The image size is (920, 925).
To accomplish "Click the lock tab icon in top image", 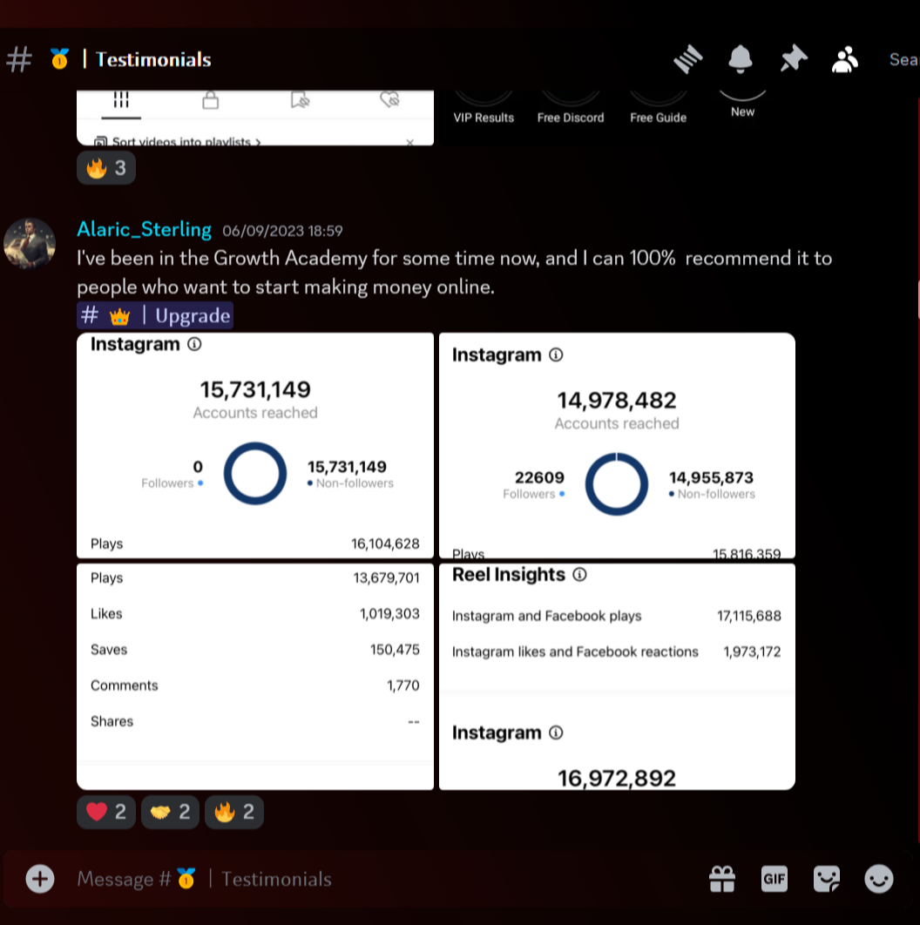I will point(211,100).
